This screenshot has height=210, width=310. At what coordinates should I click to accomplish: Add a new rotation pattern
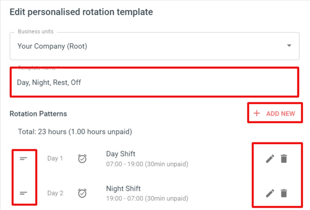(x=275, y=113)
